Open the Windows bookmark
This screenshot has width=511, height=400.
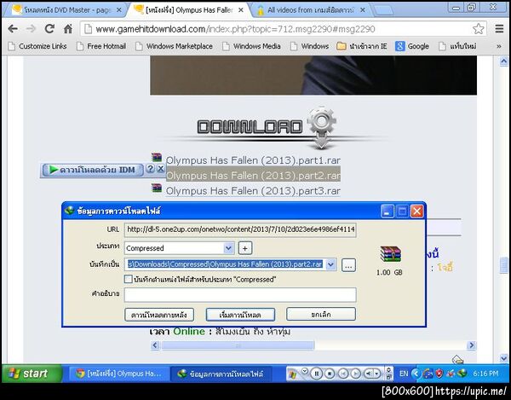pos(309,46)
